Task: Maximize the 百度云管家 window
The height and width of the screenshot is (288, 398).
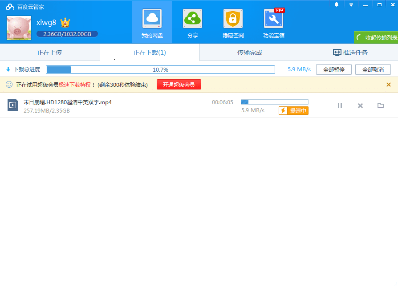Action: pos(379,4)
